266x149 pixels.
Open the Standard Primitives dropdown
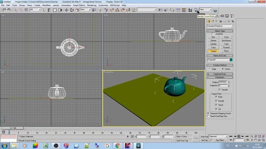[x=220, y=26]
